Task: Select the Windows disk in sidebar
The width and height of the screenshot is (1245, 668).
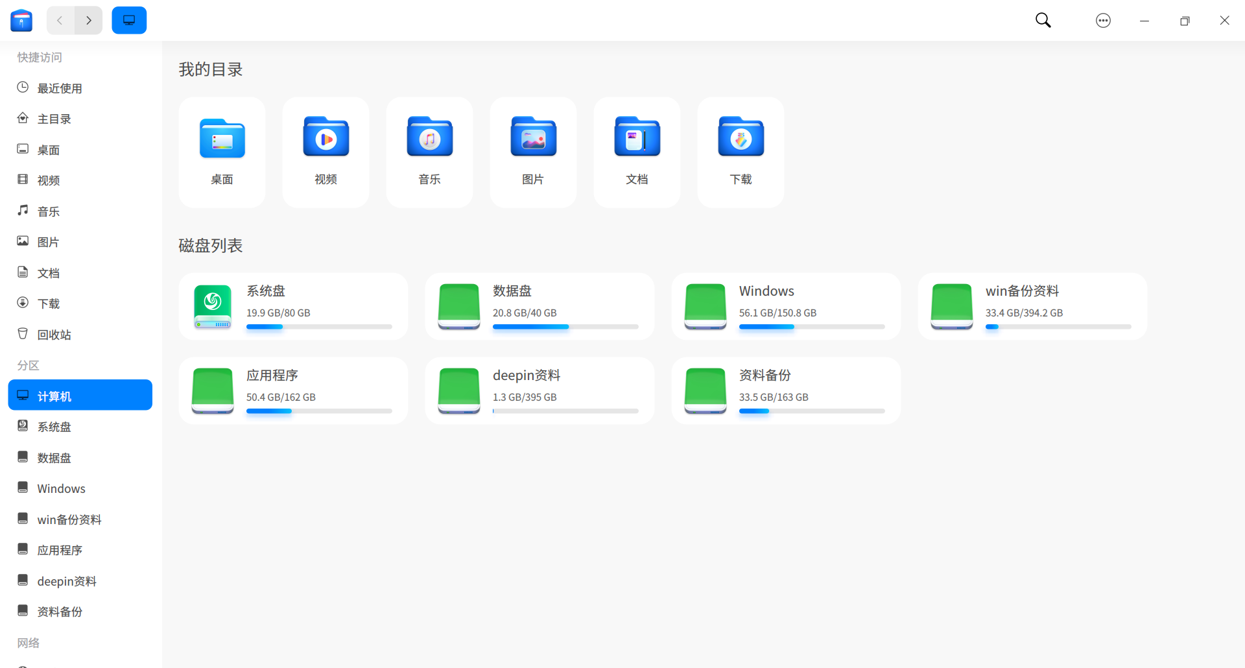Action: point(62,488)
